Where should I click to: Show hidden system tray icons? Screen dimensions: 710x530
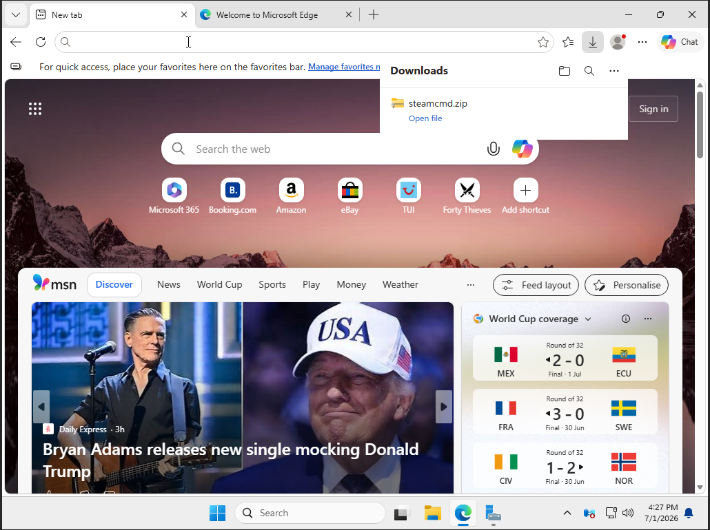(x=567, y=513)
